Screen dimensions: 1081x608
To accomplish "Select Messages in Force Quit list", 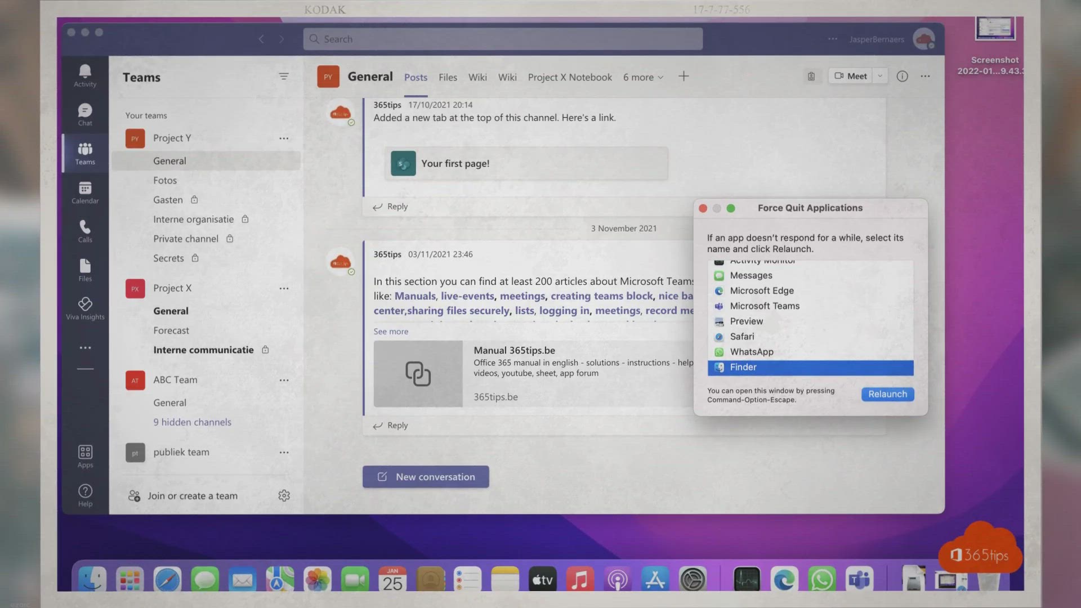I will click(x=810, y=276).
